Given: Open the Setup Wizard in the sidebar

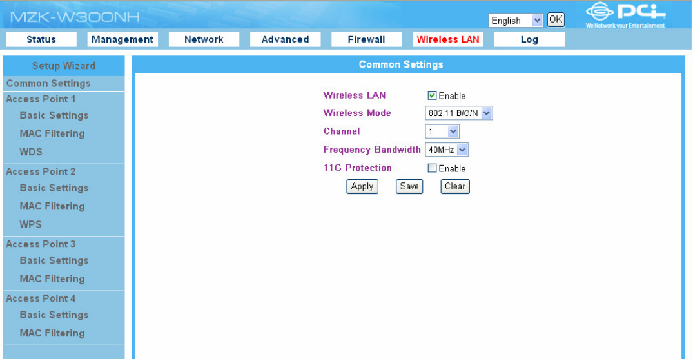Looking at the screenshot, I should pyautogui.click(x=64, y=66).
